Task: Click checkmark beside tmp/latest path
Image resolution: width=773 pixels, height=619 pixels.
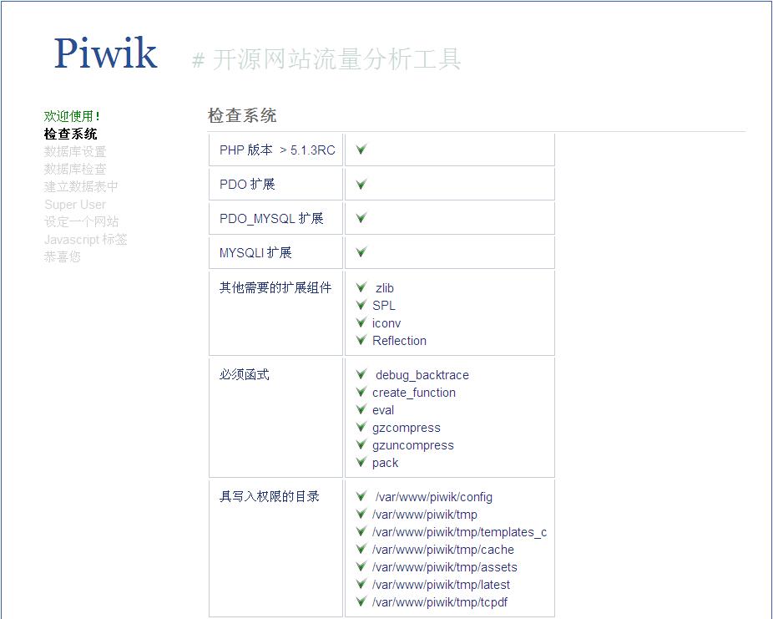Action: 361,584
